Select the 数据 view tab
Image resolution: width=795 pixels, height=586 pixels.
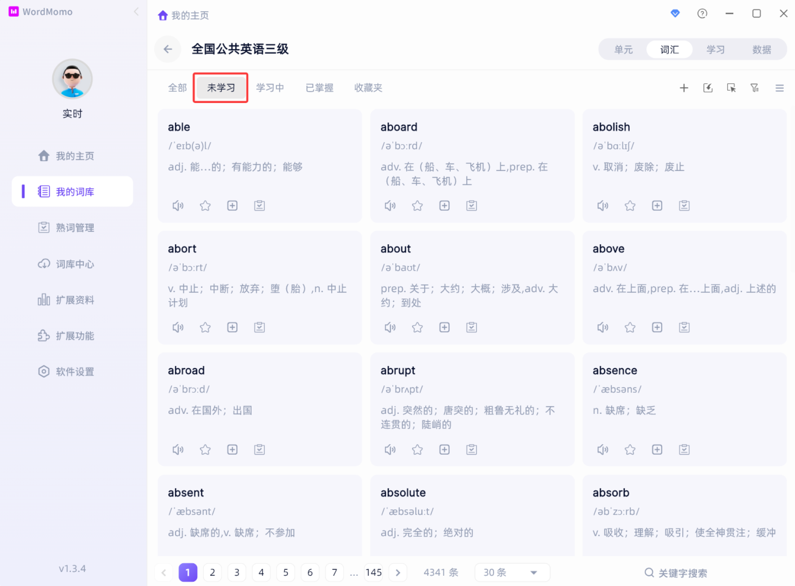click(x=762, y=50)
